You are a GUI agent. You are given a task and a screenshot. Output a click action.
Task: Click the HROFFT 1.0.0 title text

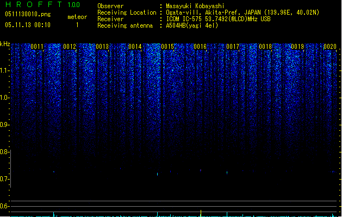[x=43, y=4]
